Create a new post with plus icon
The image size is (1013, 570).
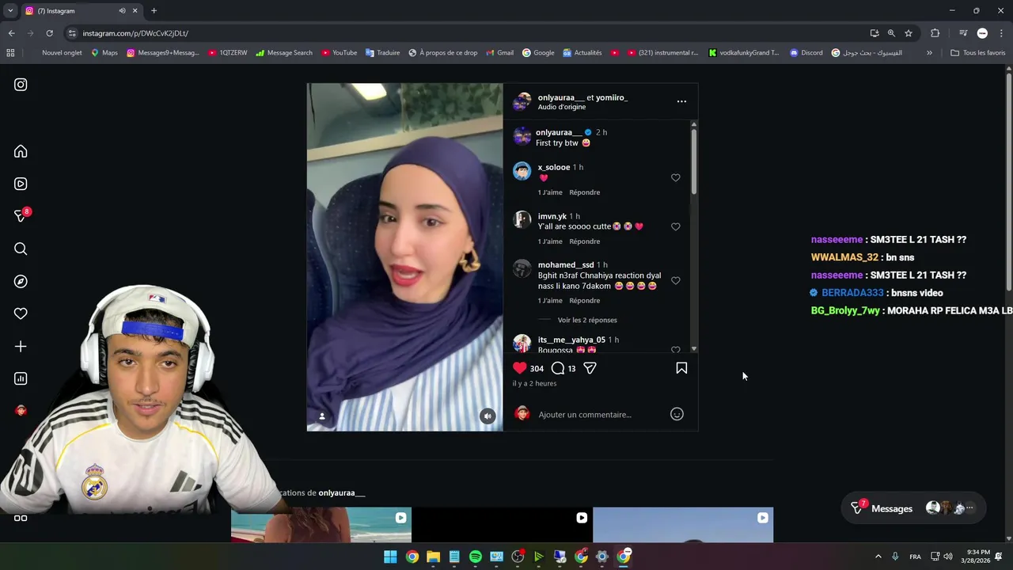[21, 346]
